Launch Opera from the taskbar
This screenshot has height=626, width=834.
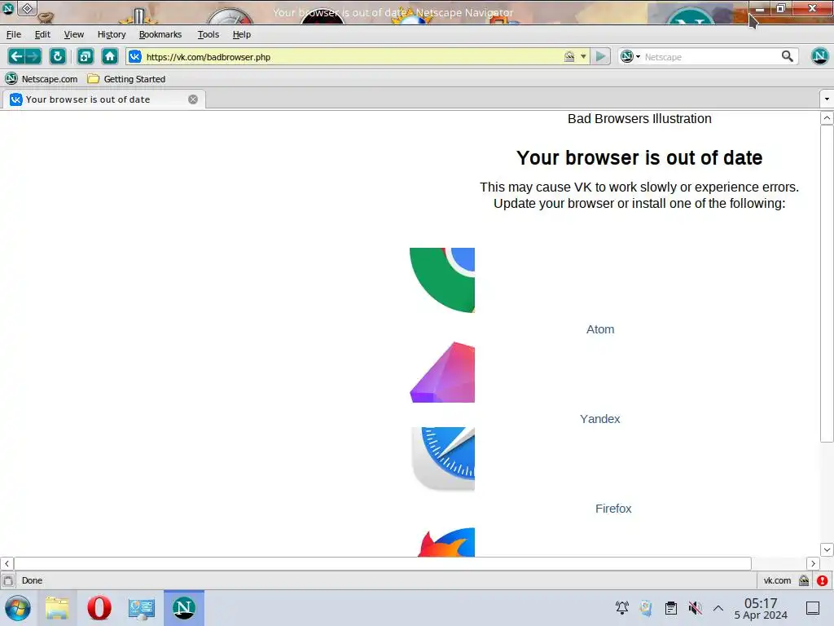[x=99, y=608]
